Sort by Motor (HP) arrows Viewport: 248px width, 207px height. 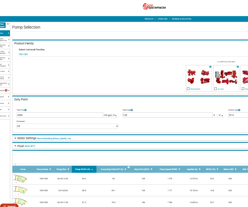click(x=236, y=169)
